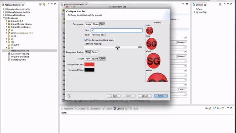
Task: Maximize the Outline panel
Action: [232, 4]
